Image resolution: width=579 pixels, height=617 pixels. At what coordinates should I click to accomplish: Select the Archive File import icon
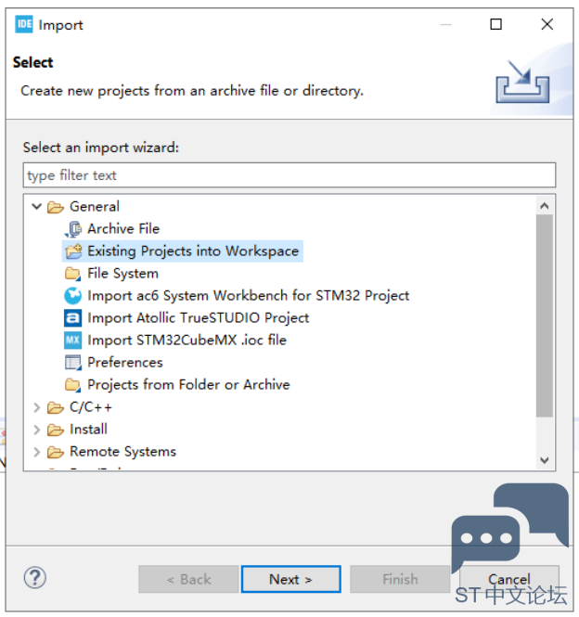[72, 229]
